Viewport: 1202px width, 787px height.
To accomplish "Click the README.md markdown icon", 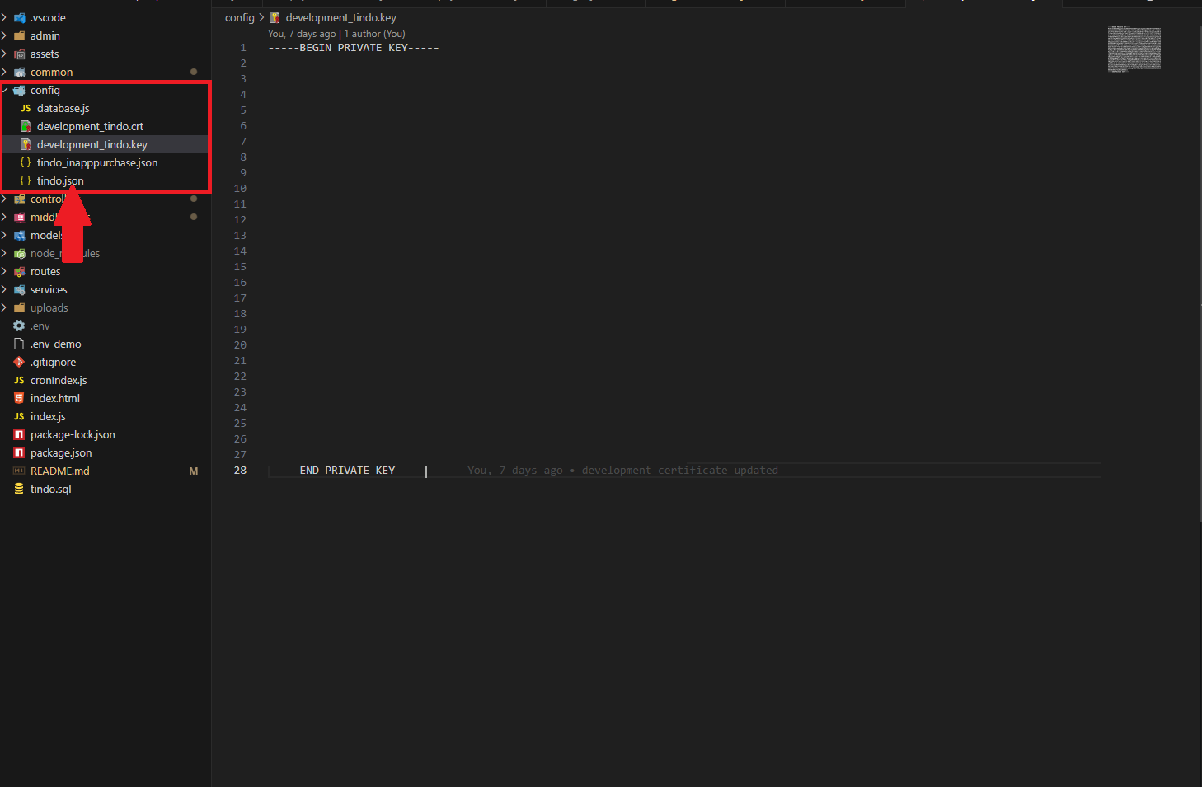I will click(x=19, y=471).
